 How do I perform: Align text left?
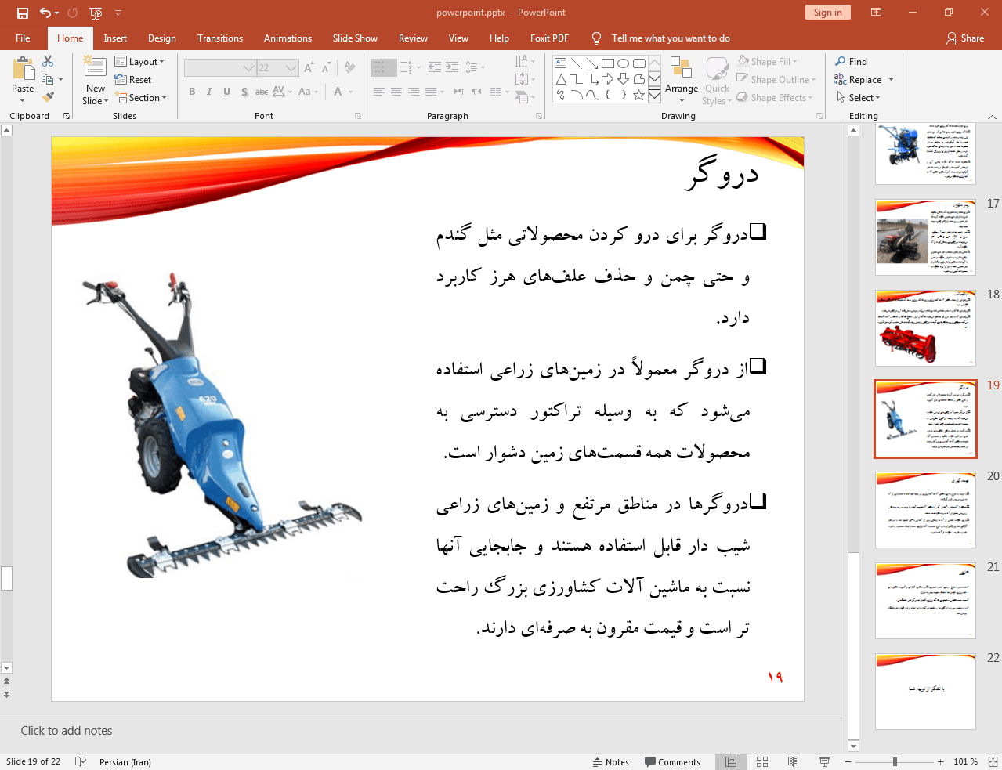[379, 92]
